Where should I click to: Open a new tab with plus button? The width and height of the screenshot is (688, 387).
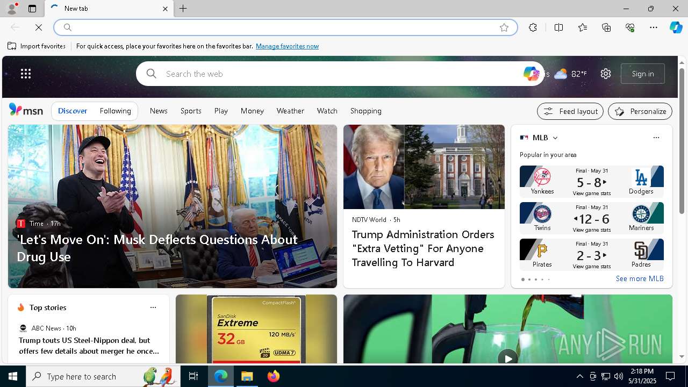point(183,9)
